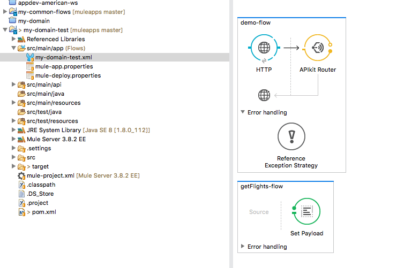
Task: Click the src/main/resources folder icon
Action: pos(21,103)
